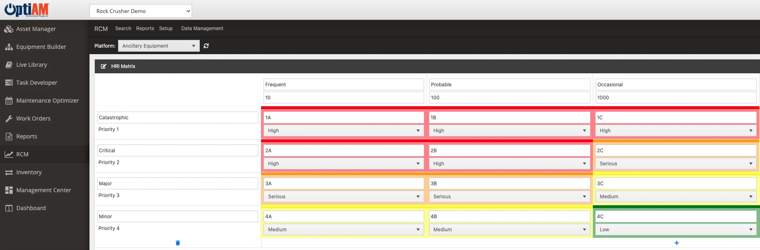Click the Task Developer icon
The width and height of the screenshot is (760, 250).
[x=9, y=83]
